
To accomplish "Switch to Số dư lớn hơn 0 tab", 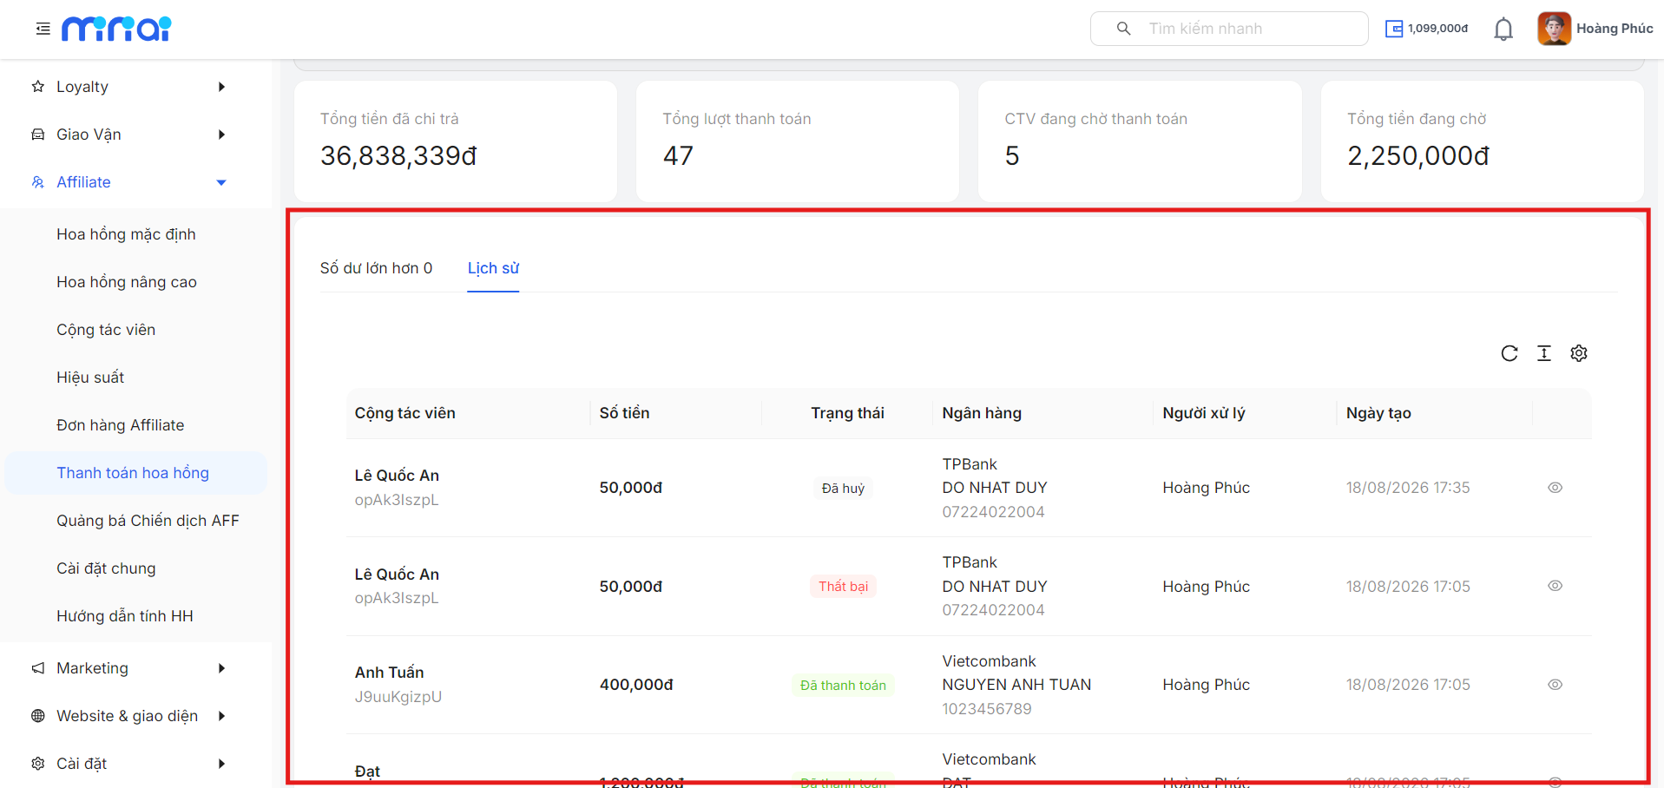I will coord(376,268).
